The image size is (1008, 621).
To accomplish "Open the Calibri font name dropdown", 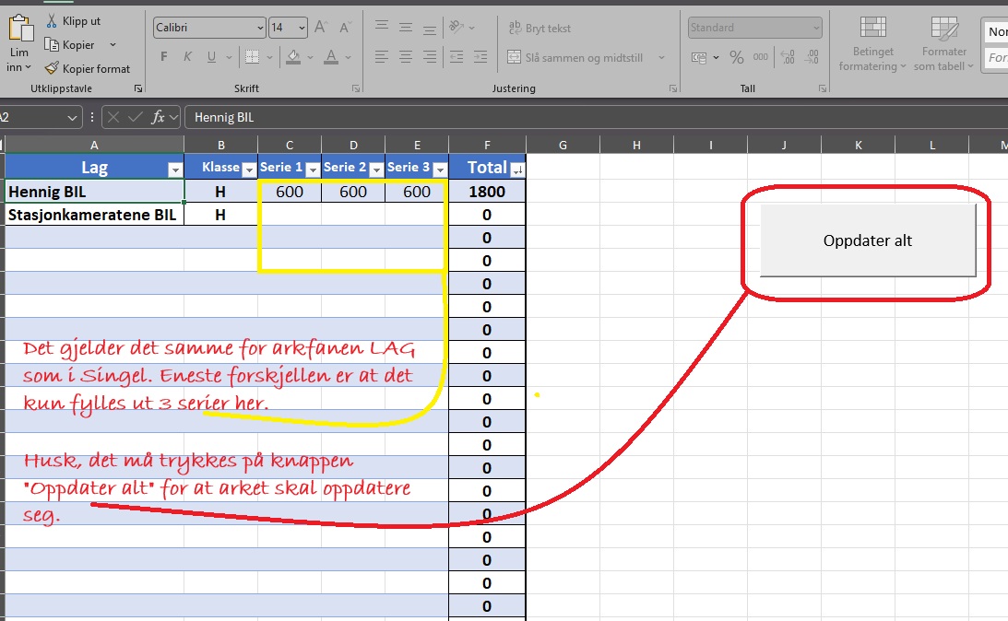I will click(x=260, y=28).
